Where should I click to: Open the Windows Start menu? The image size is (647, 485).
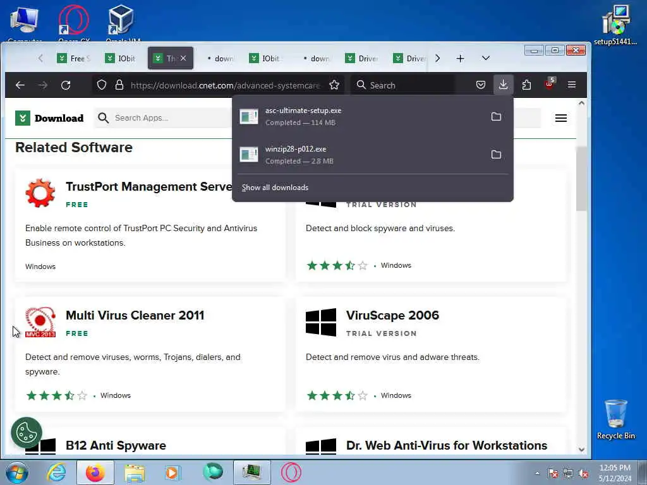(x=16, y=472)
